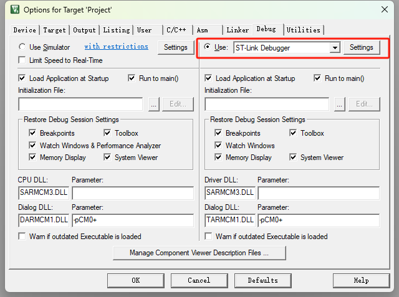Open the 'with restrictions' link

[x=117, y=47]
